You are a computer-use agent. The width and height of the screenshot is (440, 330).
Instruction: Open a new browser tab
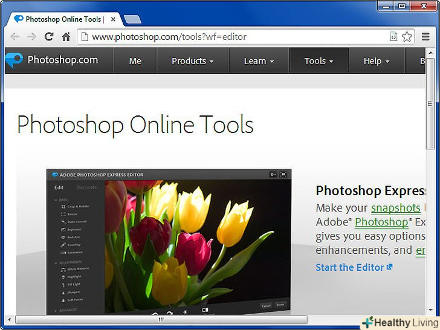point(132,19)
